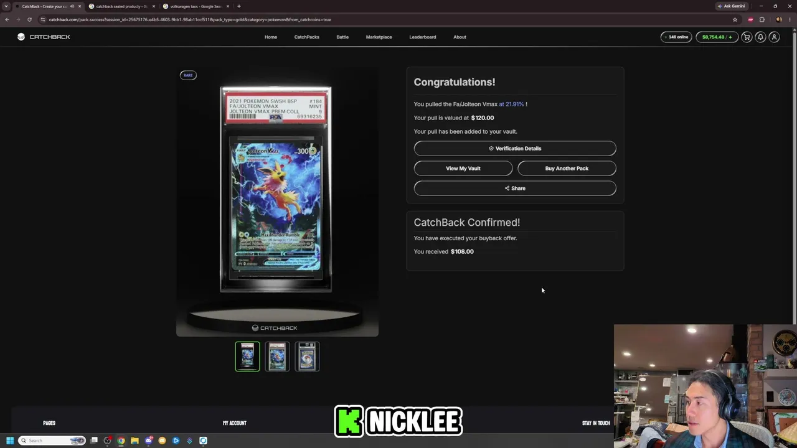Screen dimensions: 797x448
Task: Click the RARE badge on the card
Action: point(188,75)
